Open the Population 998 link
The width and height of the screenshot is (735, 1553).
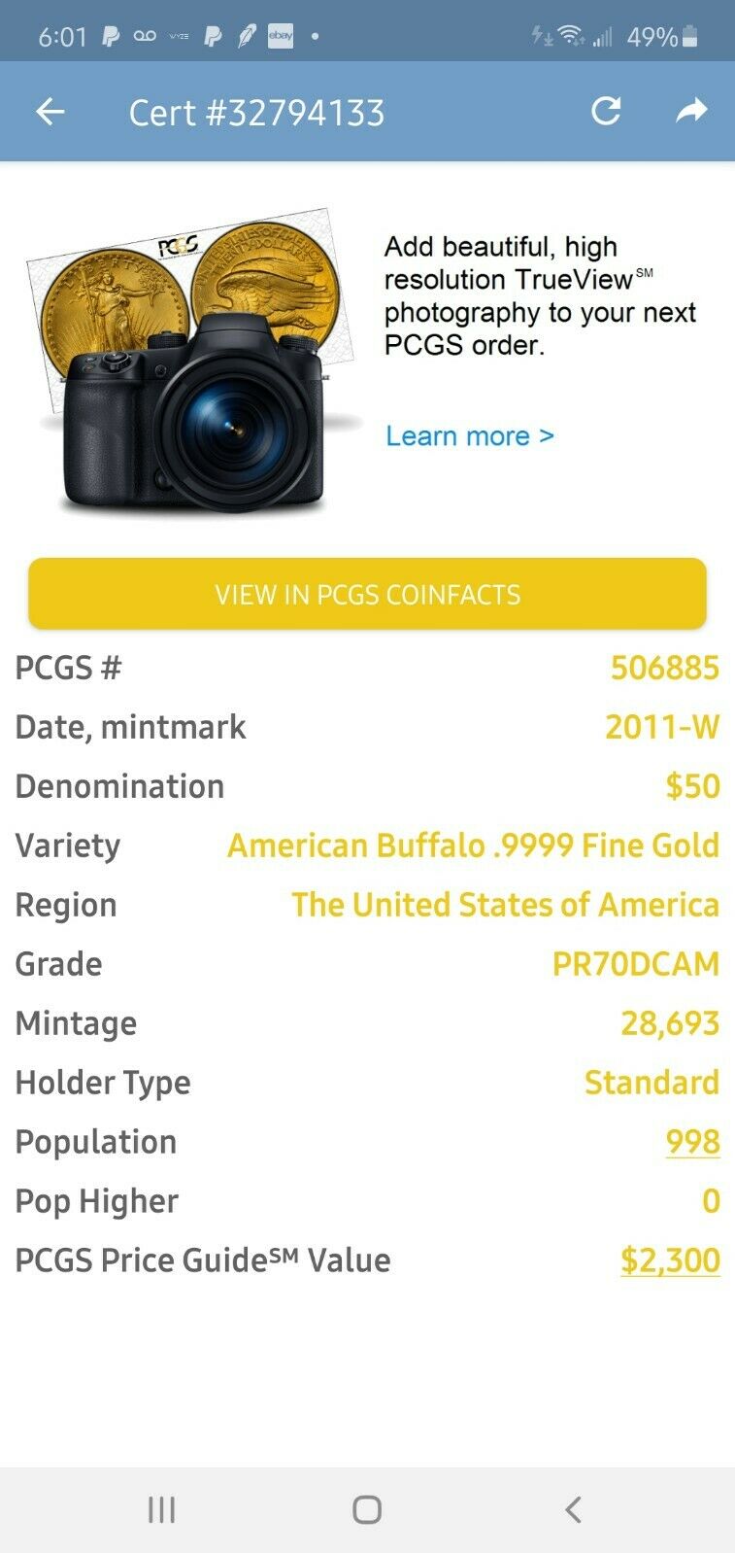(692, 1142)
